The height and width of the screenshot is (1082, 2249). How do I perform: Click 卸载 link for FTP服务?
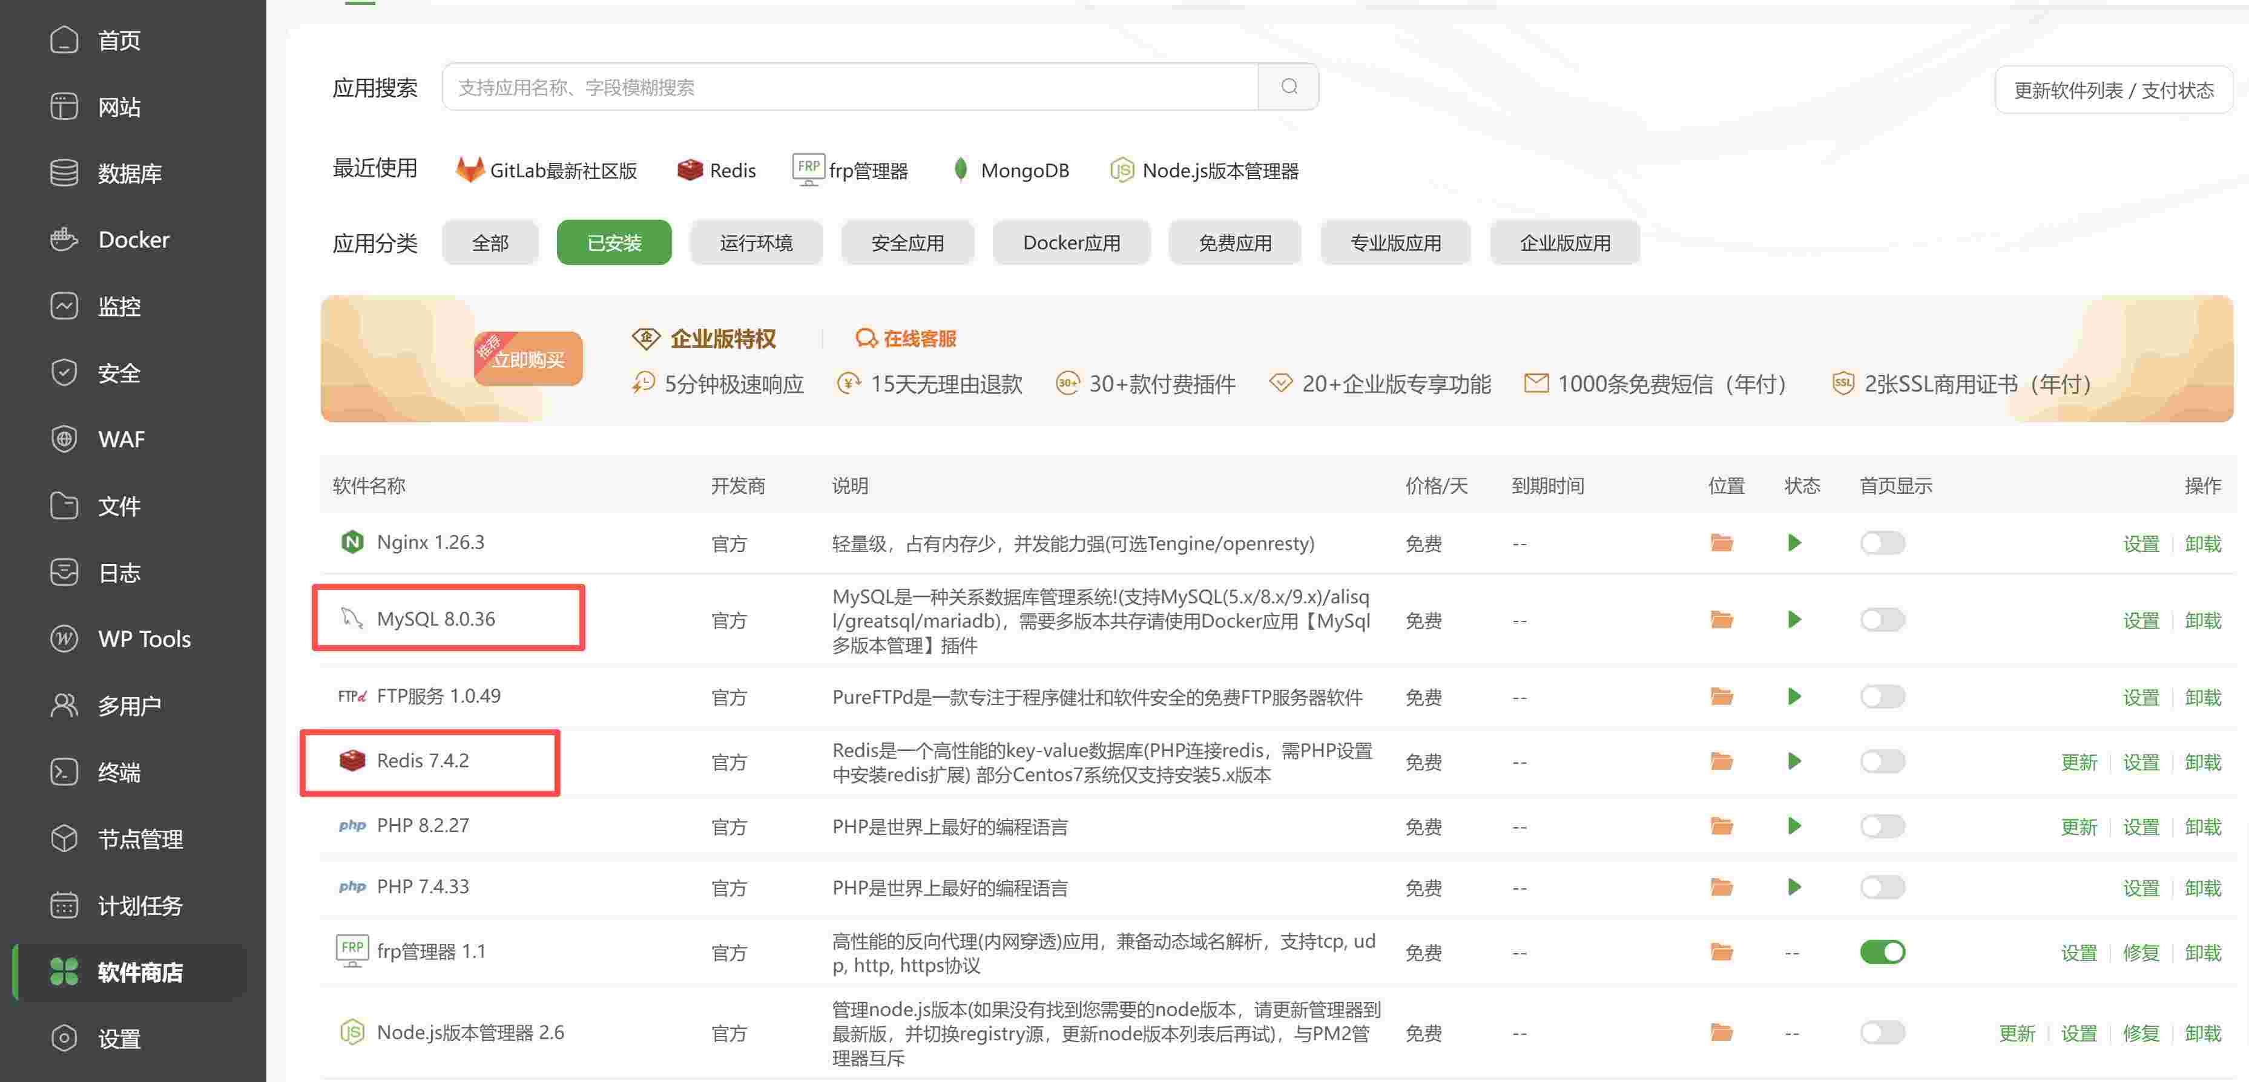2202,697
